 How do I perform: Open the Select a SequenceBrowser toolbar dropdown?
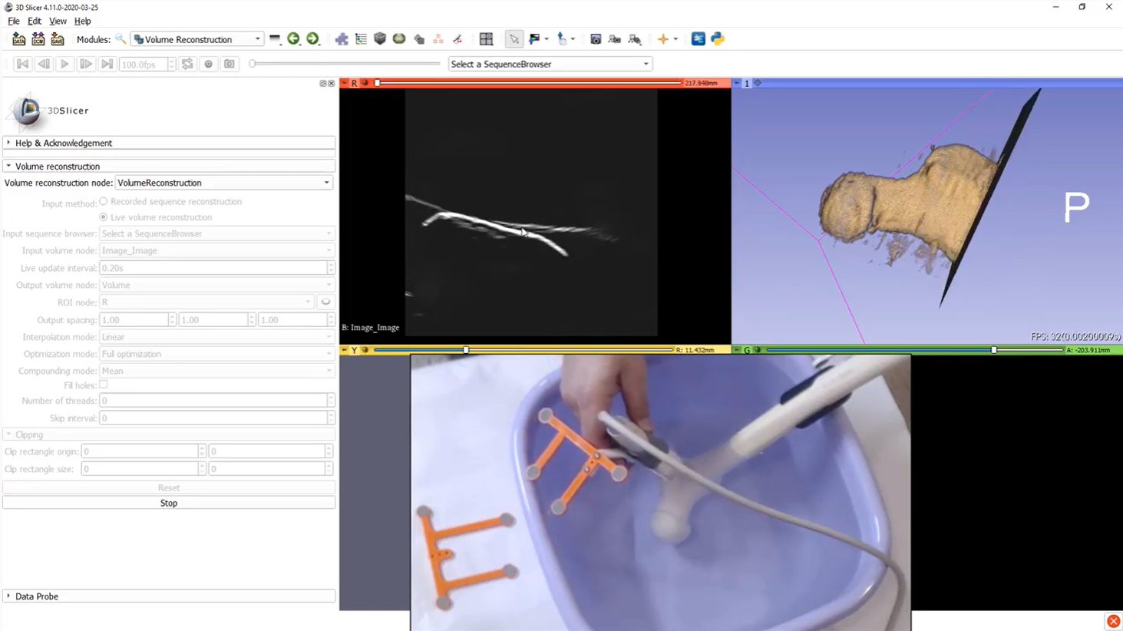[550, 64]
